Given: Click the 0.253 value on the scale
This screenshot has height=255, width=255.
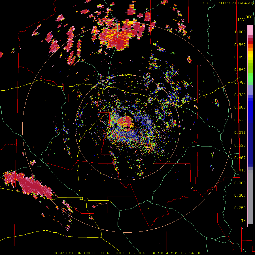Looking at the screenshot, I should coord(240,208).
